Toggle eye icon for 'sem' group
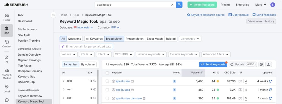Image resolution: width=282 pixels, height=104 pixels. [x=95, y=89]
